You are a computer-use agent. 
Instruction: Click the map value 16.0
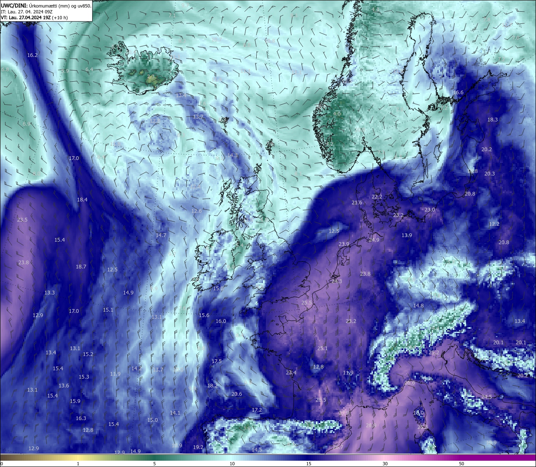point(221,321)
